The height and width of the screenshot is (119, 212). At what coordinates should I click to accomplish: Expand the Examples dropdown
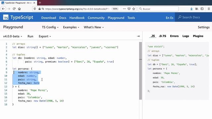coord(71,27)
